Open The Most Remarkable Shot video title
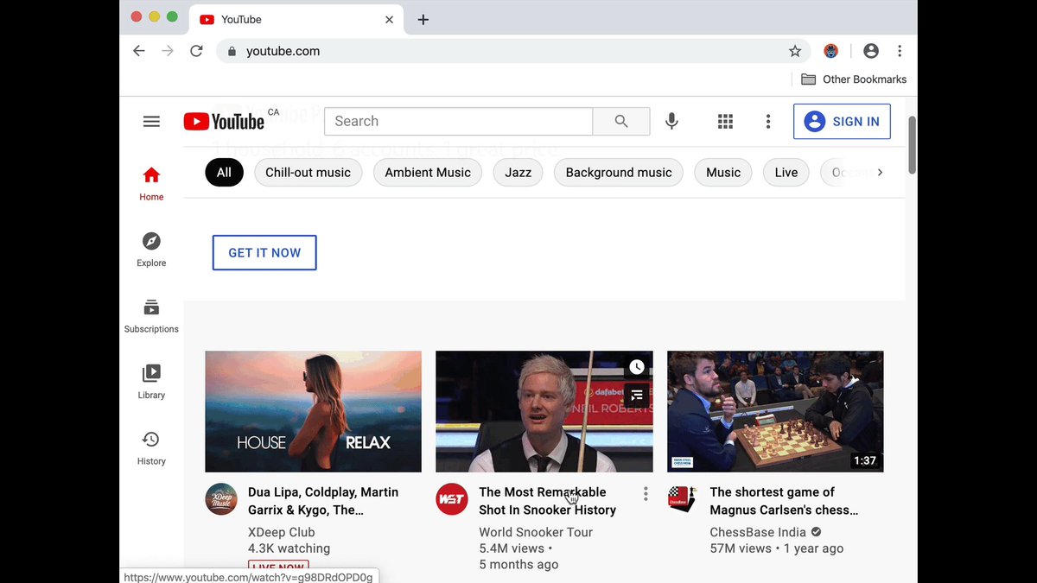Viewport: 1037px width, 583px height. (x=548, y=501)
